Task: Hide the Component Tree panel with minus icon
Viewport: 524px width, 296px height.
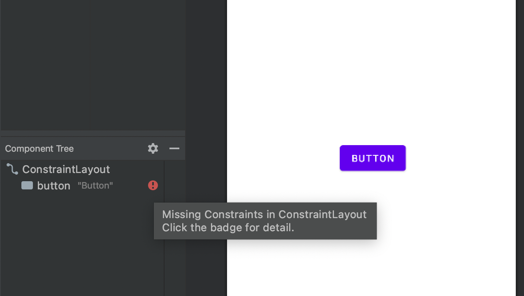Action: click(174, 148)
